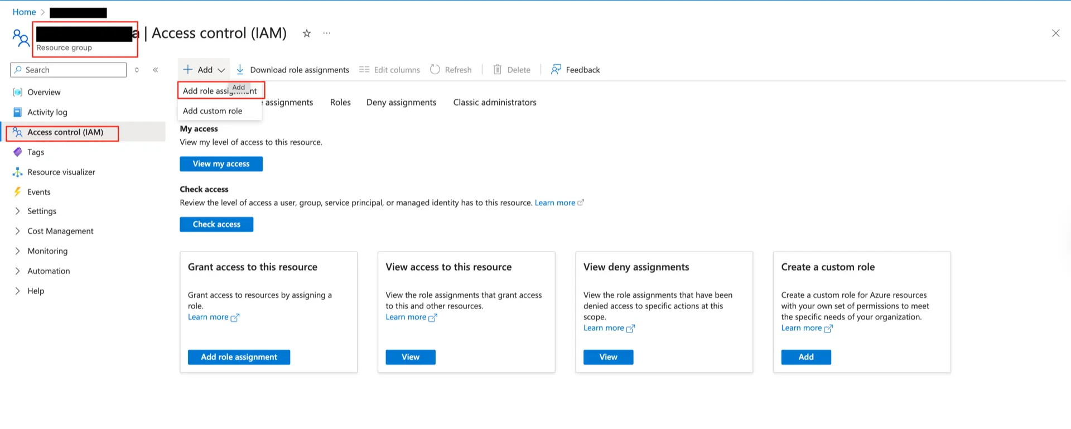Click the sidebar Search input field

69,70
